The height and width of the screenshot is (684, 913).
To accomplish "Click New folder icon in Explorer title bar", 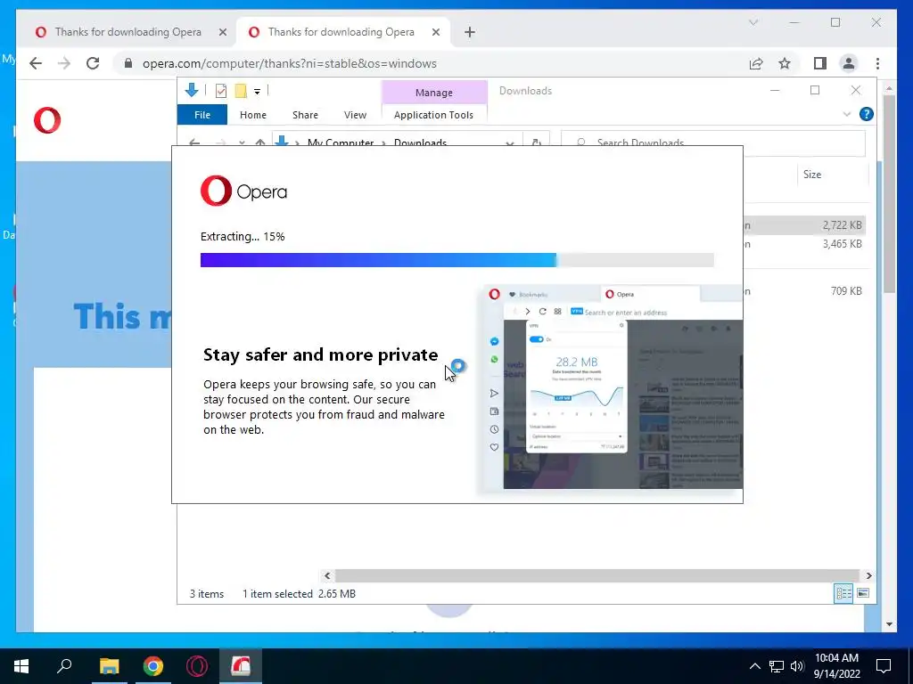I will click(x=241, y=91).
